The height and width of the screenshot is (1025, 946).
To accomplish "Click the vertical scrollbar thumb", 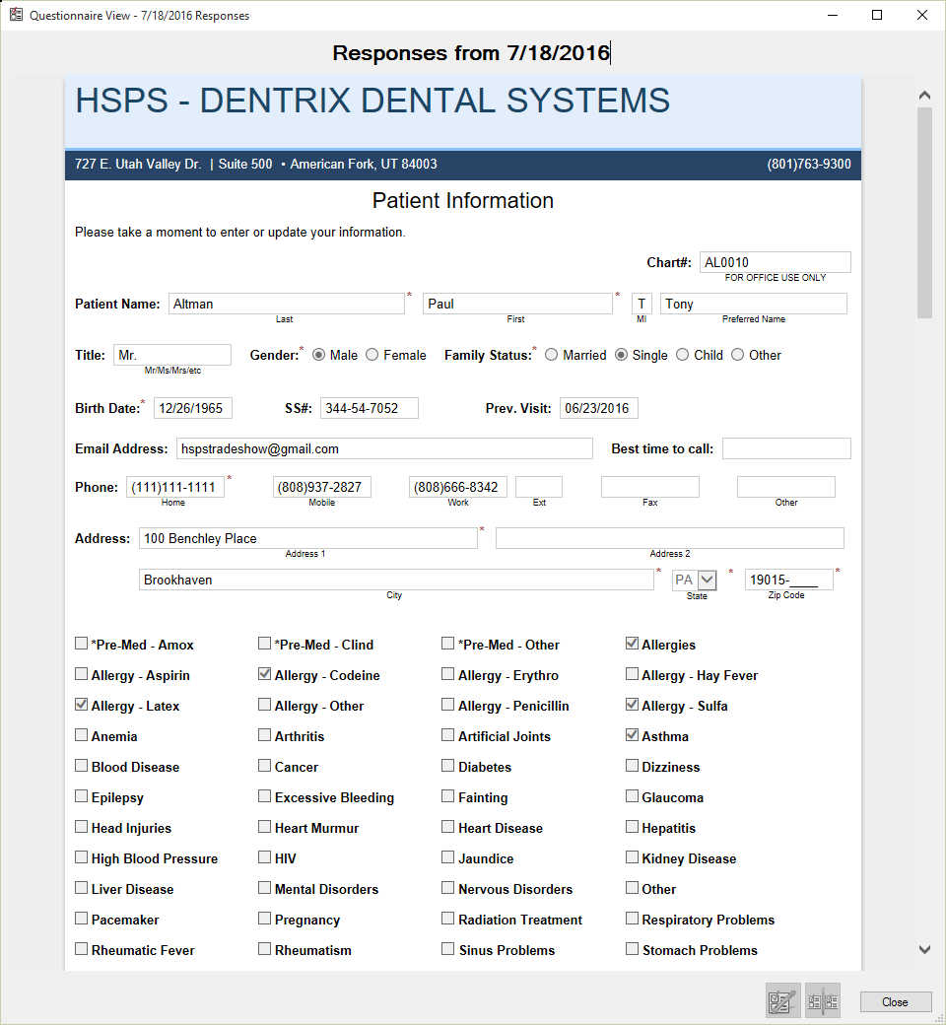I will [x=924, y=213].
